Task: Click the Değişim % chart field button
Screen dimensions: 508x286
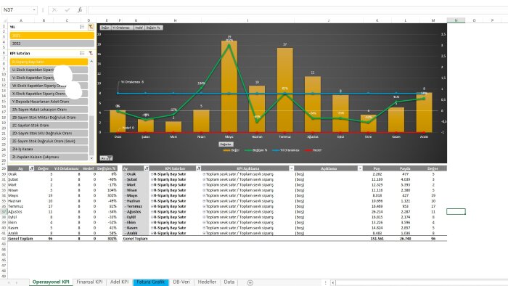Action: point(154,28)
